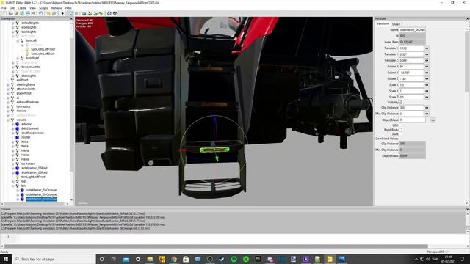This screenshot has height=264, width=470.
Task: Switch to the Transform tab
Action: click(x=383, y=23)
